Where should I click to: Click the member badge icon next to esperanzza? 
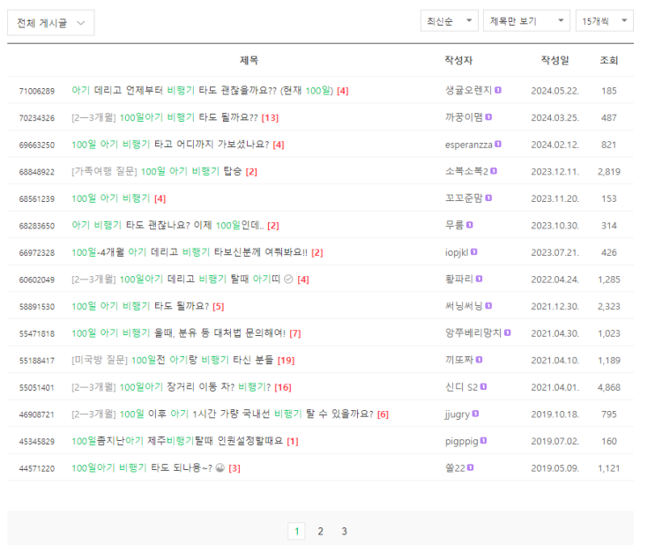click(498, 144)
